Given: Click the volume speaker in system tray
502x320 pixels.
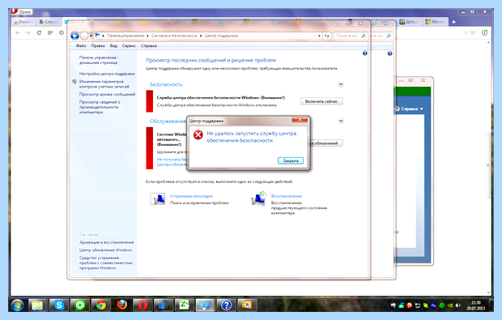Looking at the screenshot, I should (458, 305).
